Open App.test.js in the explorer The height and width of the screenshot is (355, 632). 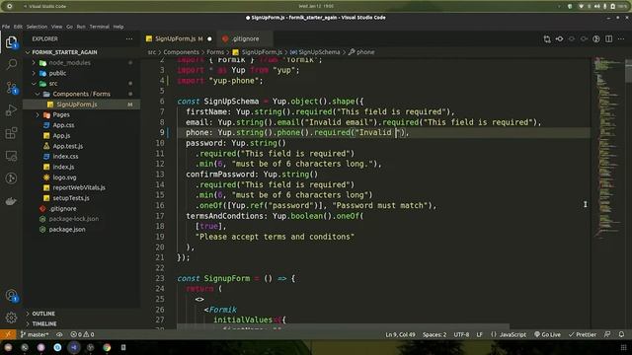tap(68, 147)
